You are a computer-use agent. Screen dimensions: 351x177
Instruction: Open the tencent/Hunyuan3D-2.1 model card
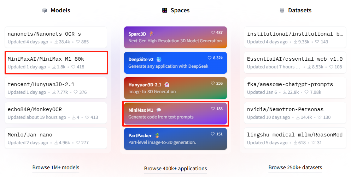point(56,88)
